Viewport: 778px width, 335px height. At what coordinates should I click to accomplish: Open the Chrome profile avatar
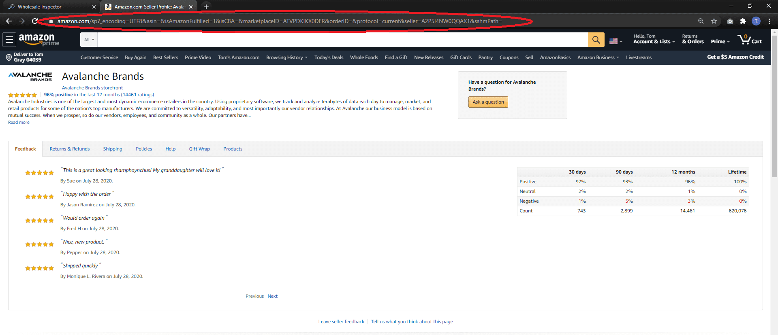(756, 21)
